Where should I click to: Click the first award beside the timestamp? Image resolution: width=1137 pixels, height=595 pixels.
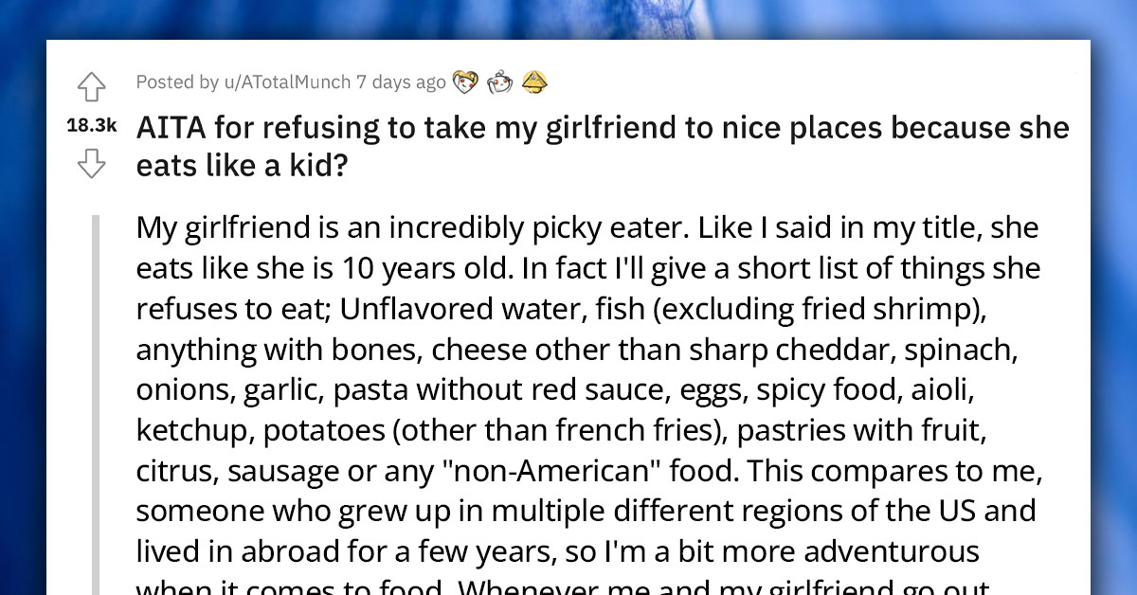[464, 81]
